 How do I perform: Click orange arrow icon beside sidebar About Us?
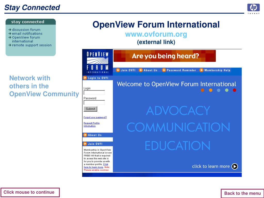(x=85, y=135)
